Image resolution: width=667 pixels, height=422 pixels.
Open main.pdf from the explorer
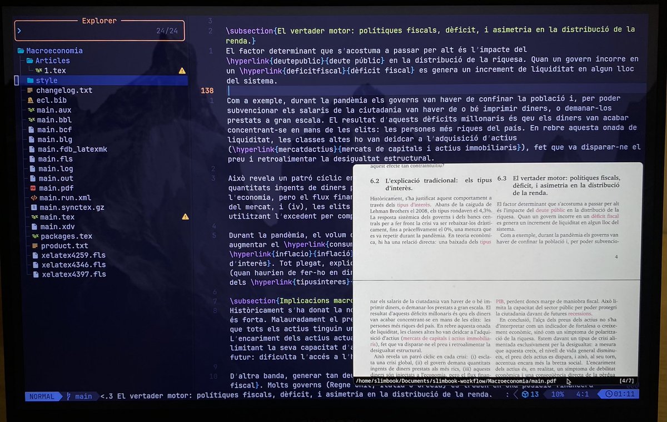click(56, 188)
